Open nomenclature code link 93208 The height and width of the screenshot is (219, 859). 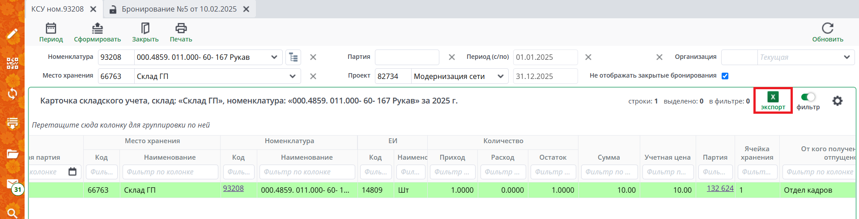(x=234, y=188)
